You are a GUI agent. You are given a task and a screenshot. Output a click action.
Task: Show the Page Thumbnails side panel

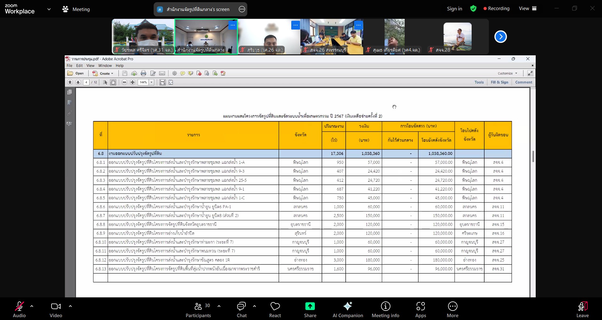click(70, 92)
